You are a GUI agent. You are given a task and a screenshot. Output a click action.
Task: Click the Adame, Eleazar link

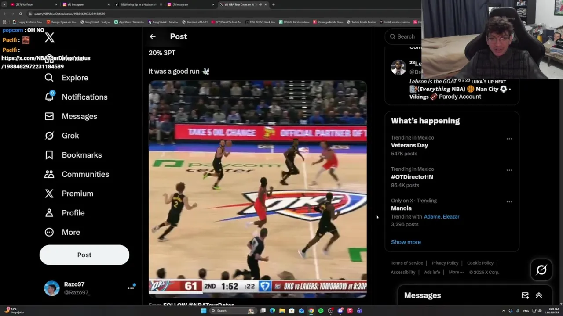click(442, 217)
